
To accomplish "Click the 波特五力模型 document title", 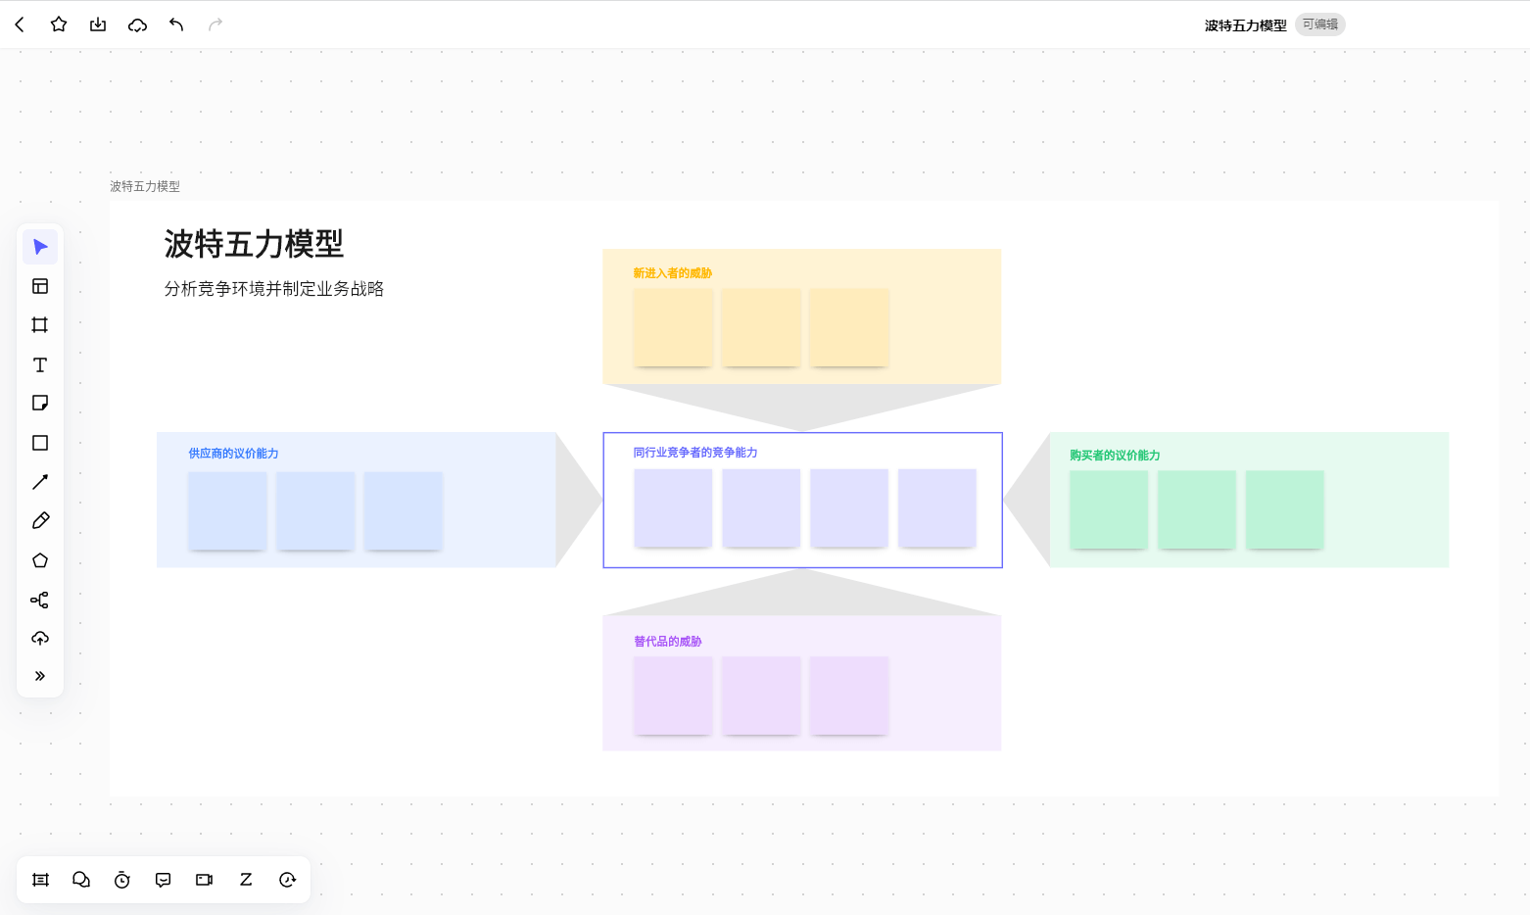I will (1246, 25).
